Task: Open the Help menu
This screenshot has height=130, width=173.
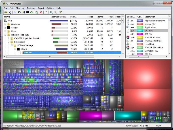Action: (x=59, y=8)
